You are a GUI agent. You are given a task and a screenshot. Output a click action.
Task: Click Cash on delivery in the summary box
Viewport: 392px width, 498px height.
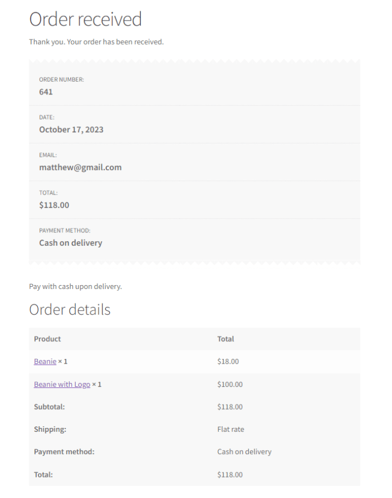71,243
